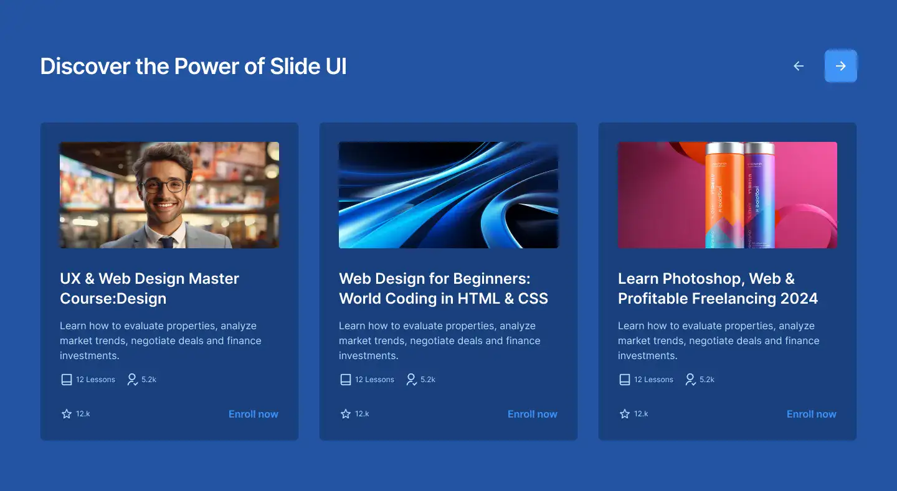This screenshot has width=897, height=491.
Task: Click the students icon on Web Design for Beginners card
Action: 411,380
